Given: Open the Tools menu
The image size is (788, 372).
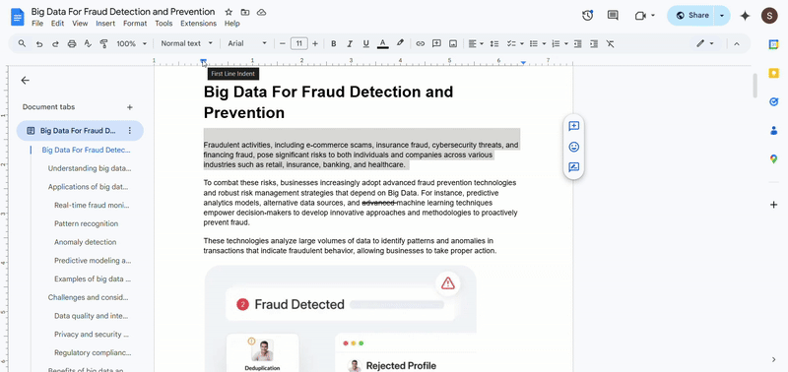Looking at the screenshot, I should pos(164,24).
